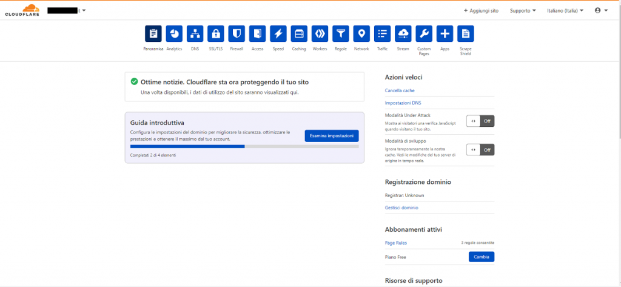Open the Regole filter icon
This screenshot has width=621, height=287.
[x=341, y=34]
